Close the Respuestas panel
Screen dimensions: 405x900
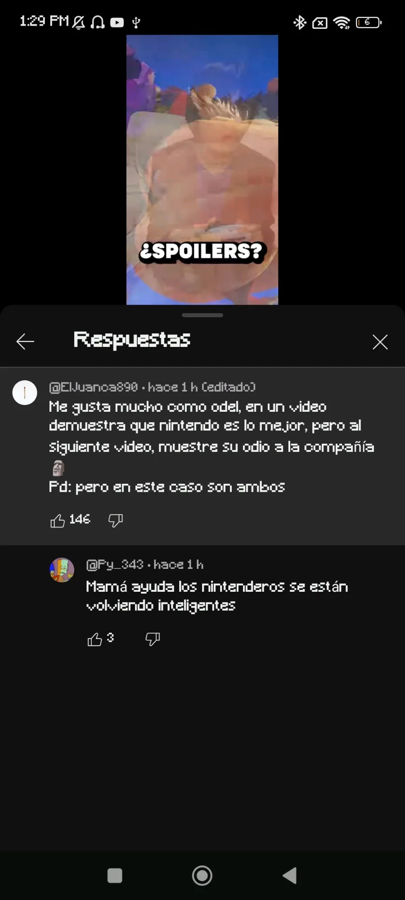380,342
